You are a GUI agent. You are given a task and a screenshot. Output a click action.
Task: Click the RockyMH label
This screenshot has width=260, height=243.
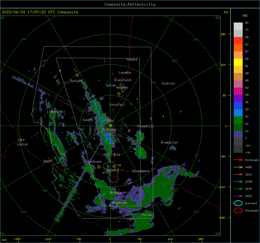[76, 81]
